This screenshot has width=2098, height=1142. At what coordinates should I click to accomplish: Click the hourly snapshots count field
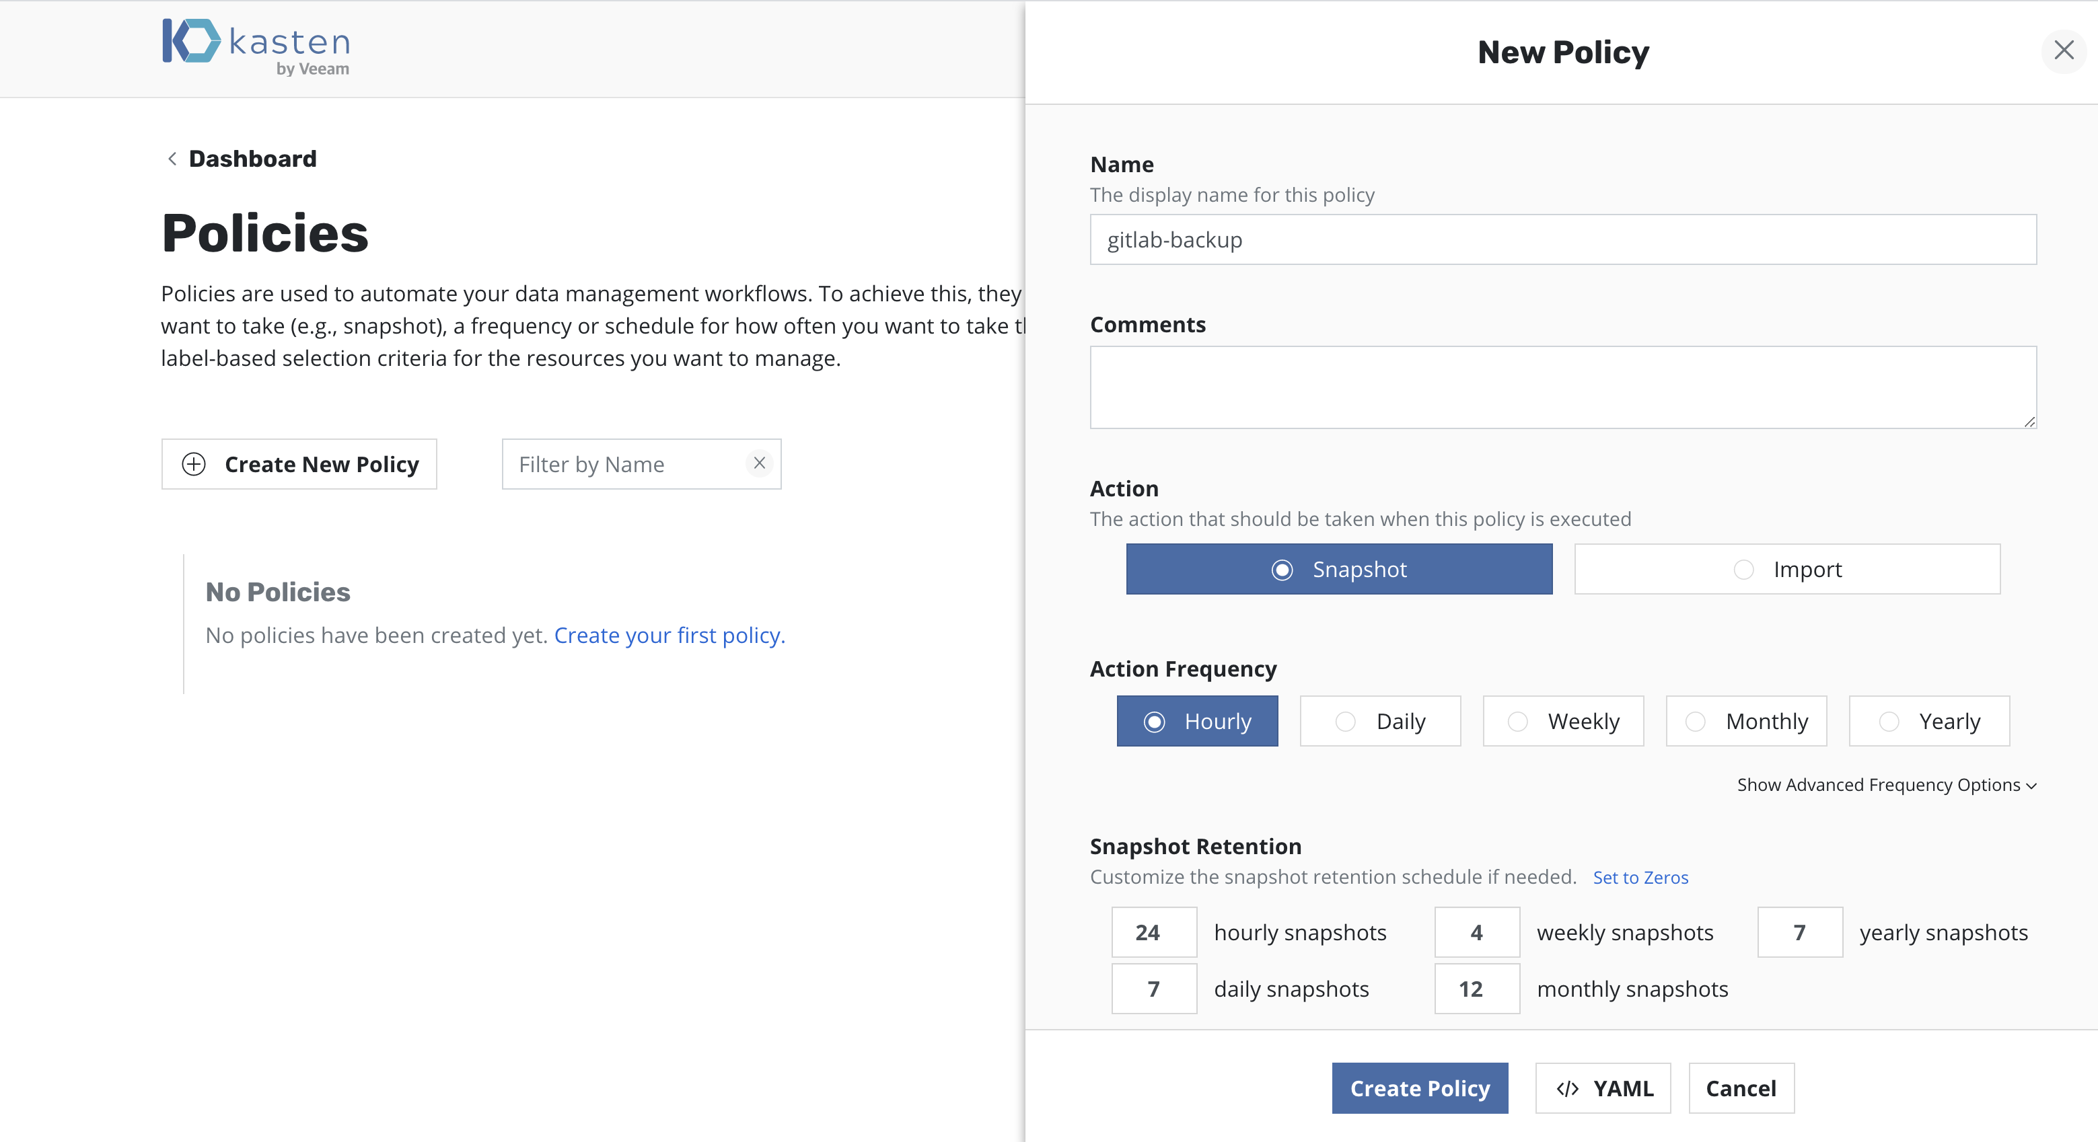click(x=1153, y=932)
